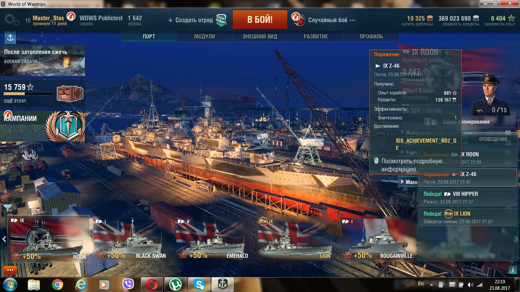Open File Explorer from taskbar
Screen dimensions: 520x292
click(34, 284)
